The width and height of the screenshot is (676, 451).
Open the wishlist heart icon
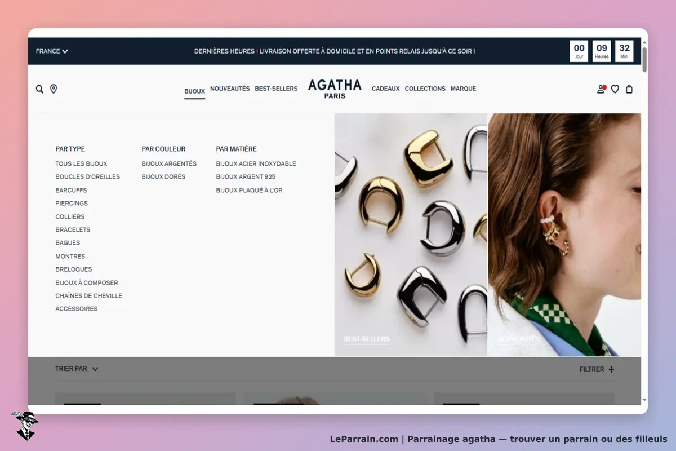click(615, 89)
